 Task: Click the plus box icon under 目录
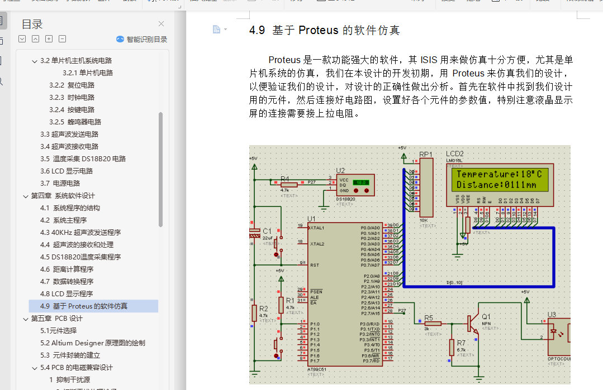click(x=49, y=38)
